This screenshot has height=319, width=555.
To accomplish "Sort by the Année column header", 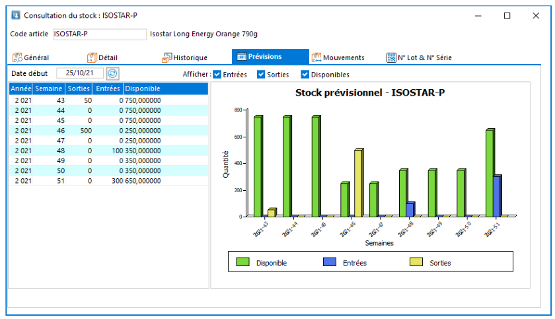I will [x=20, y=89].
